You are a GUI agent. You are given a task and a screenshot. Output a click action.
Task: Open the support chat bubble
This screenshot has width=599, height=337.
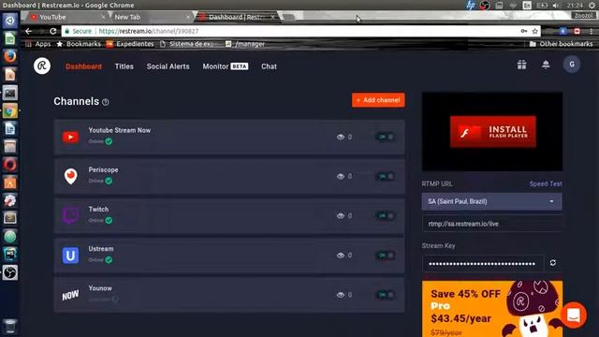[x=574, y=315]
